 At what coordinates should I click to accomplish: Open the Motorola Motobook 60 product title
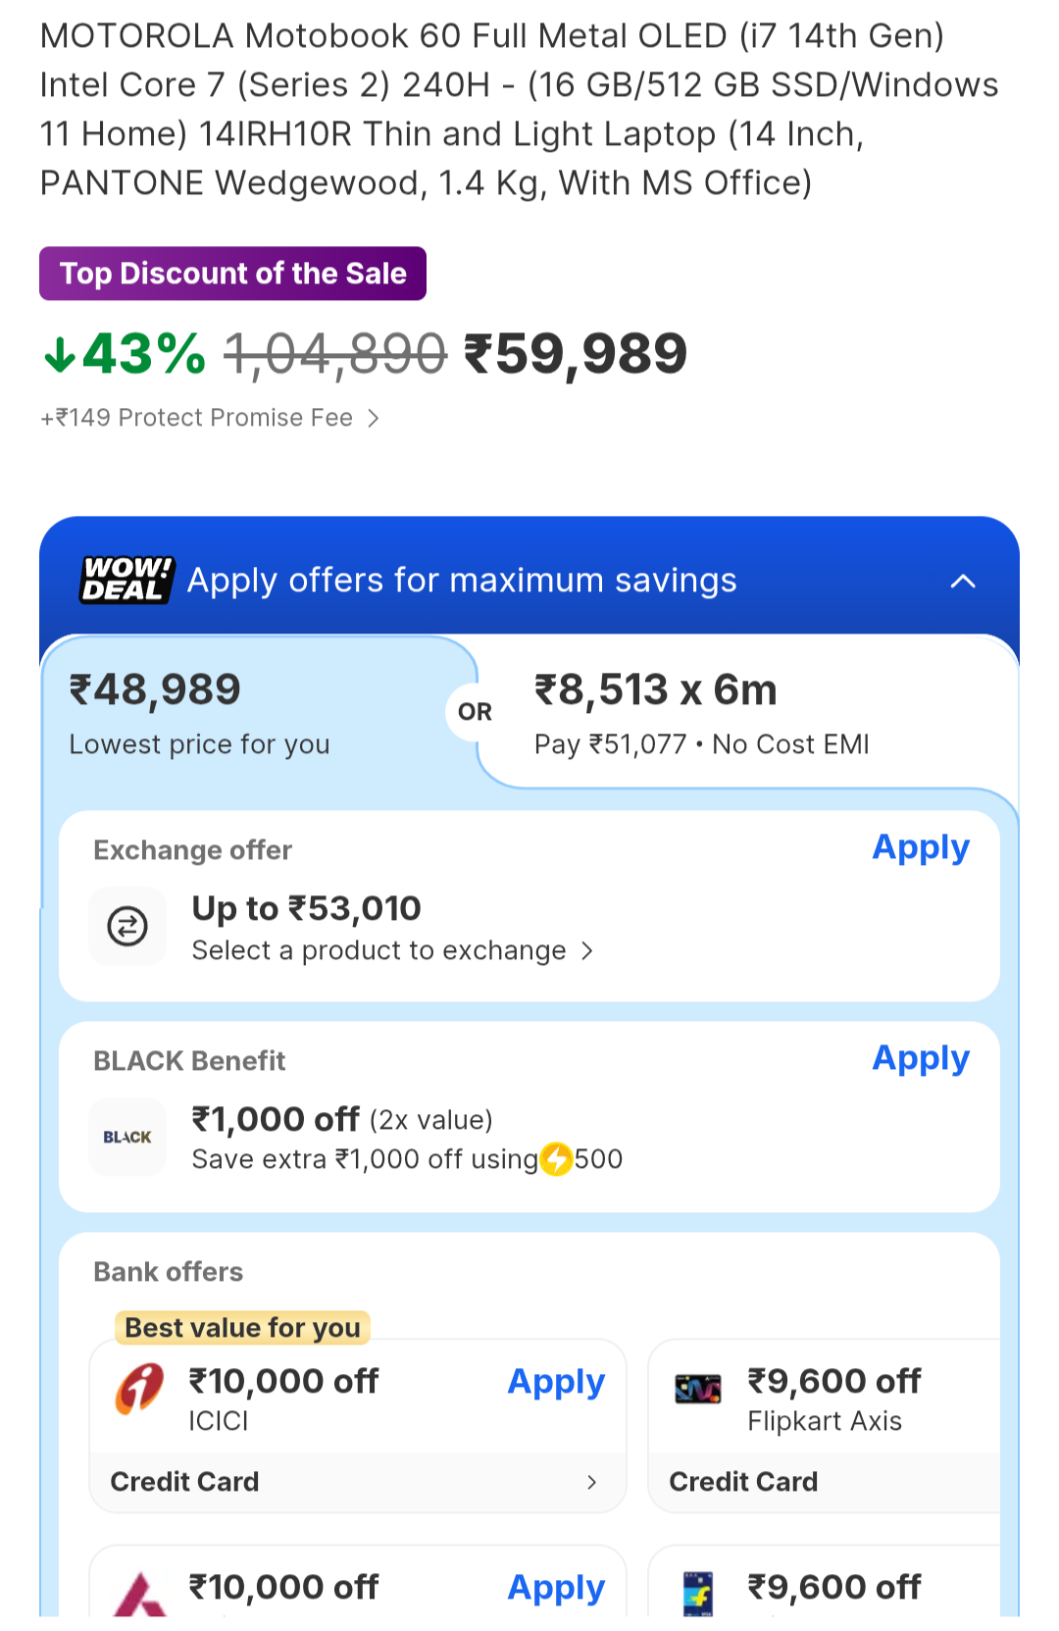pos(519,109)
